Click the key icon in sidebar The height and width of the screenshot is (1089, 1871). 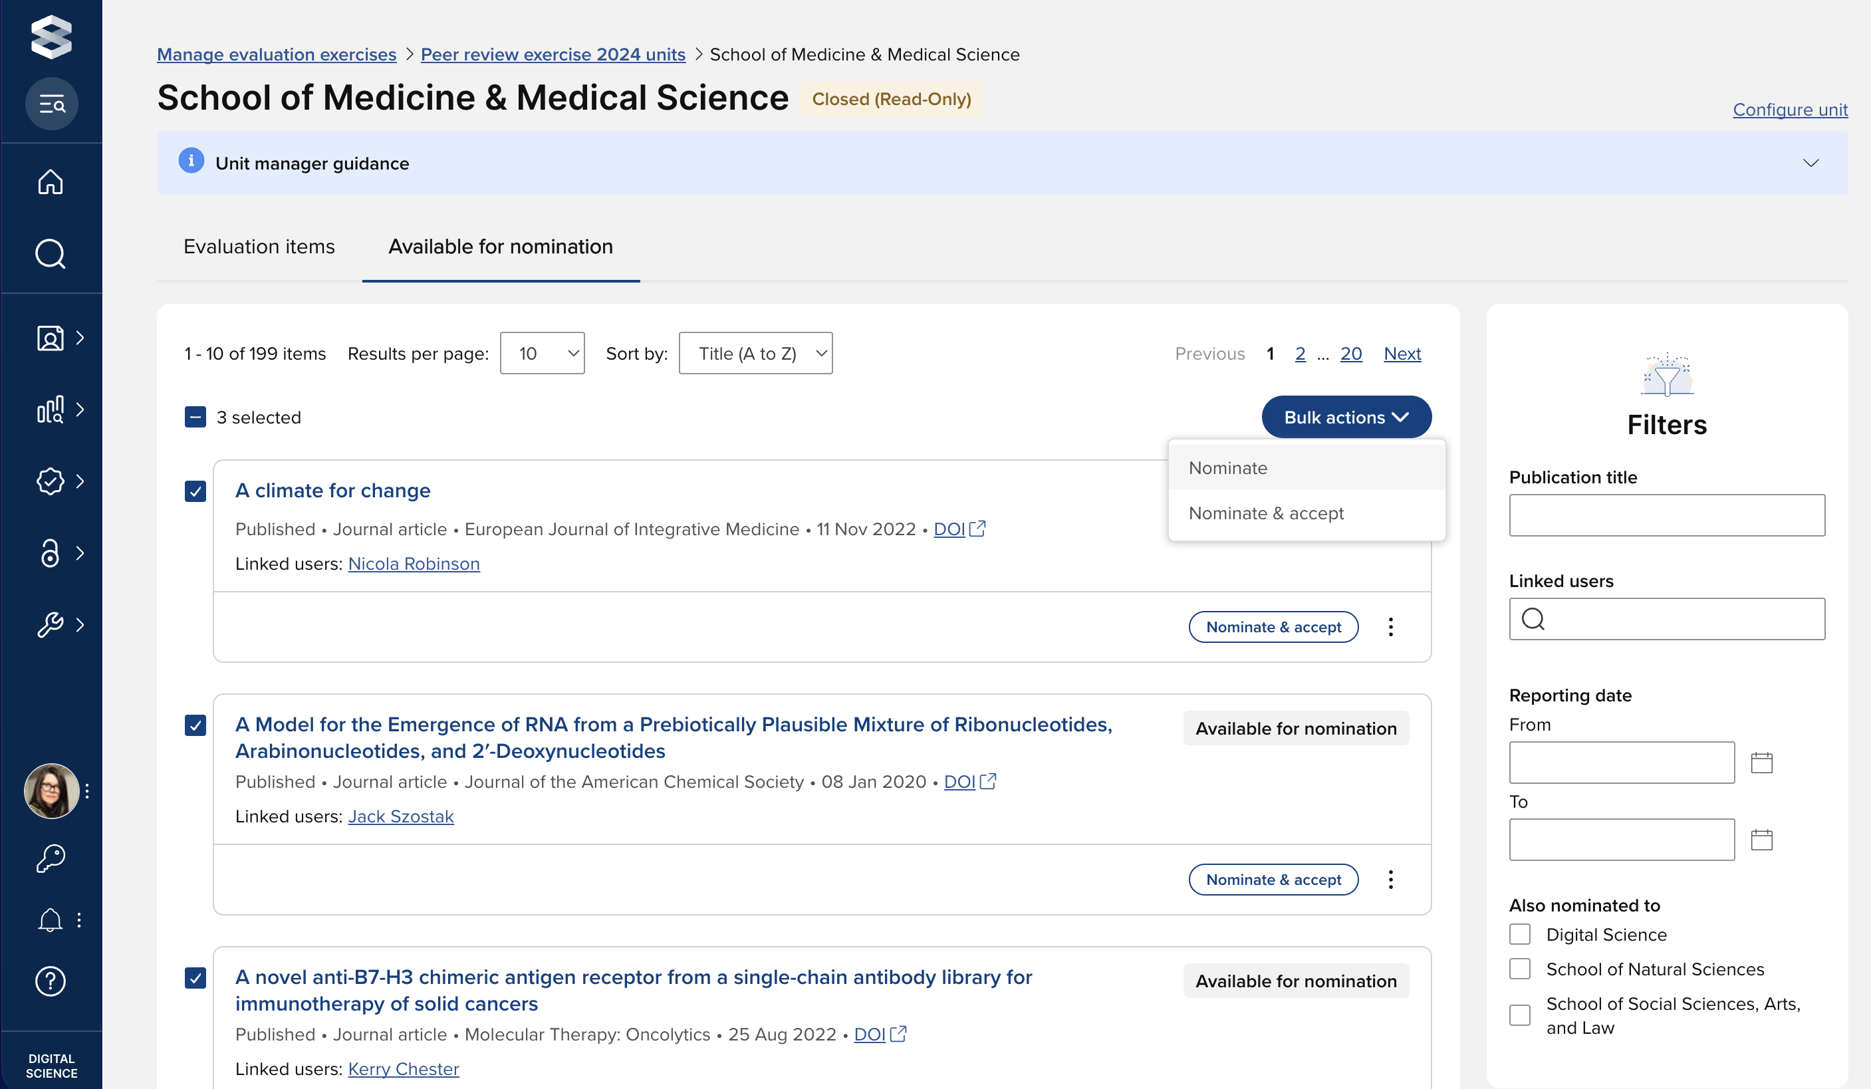51,858
